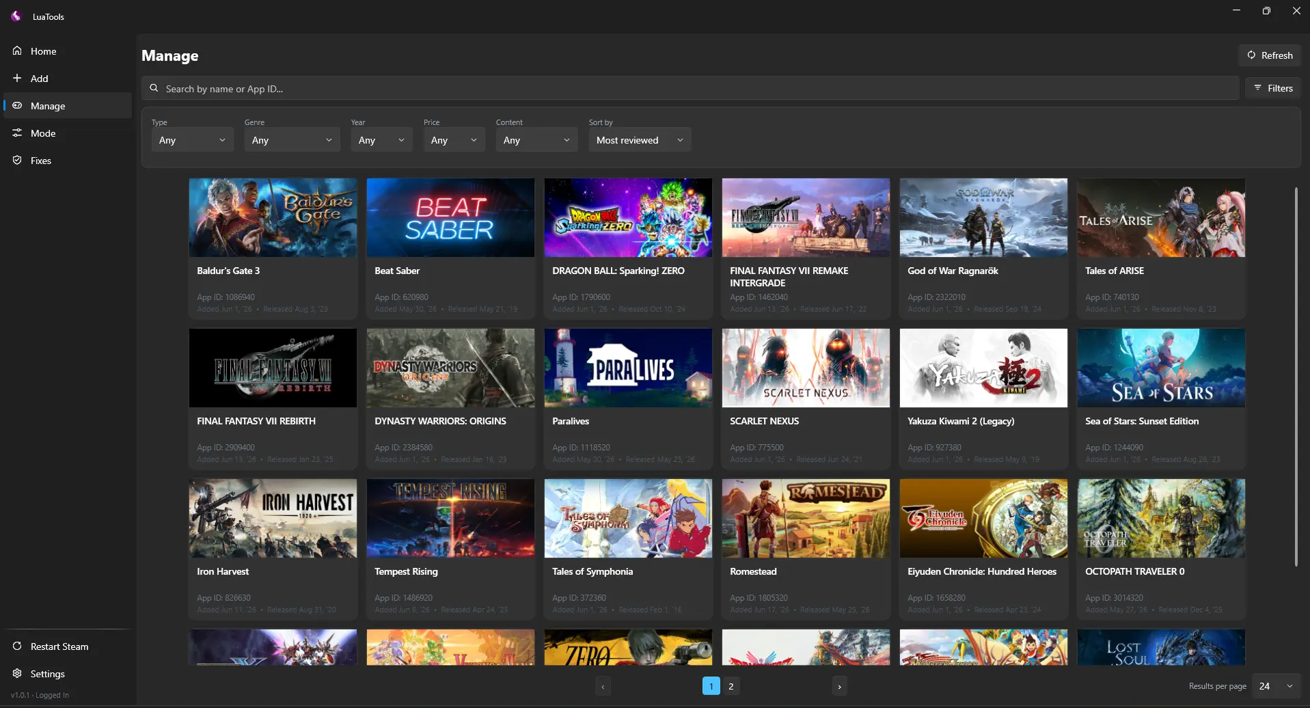
Task: Click 'App ID: 620980' under Beat Saber
Action: click(x=401, y=297)
